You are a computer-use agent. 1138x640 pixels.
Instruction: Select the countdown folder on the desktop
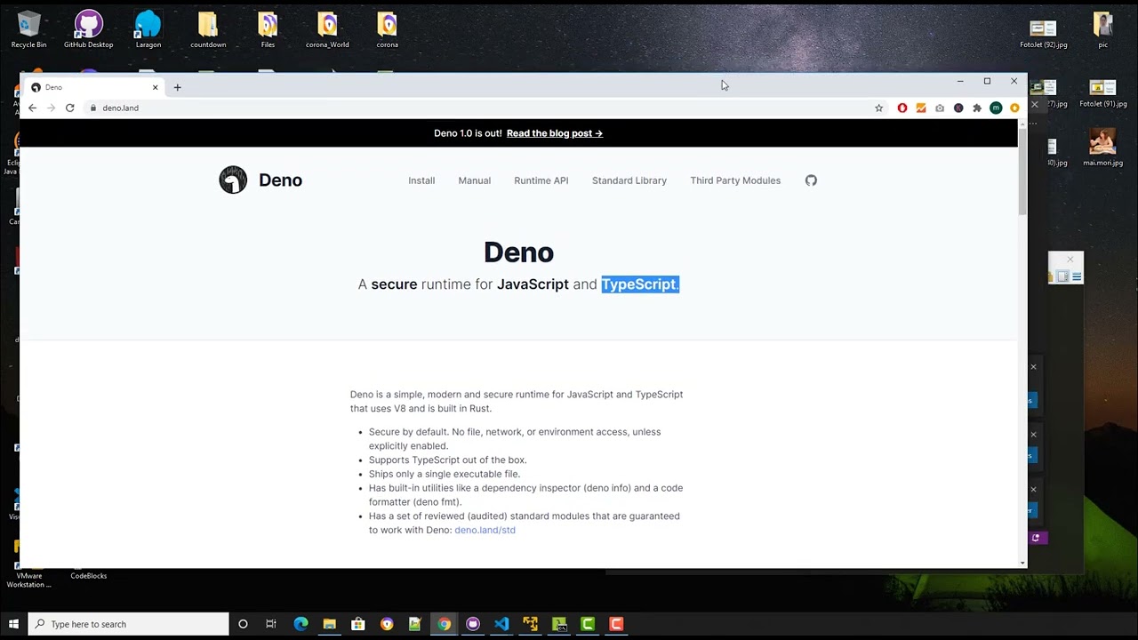pos(208,30)
